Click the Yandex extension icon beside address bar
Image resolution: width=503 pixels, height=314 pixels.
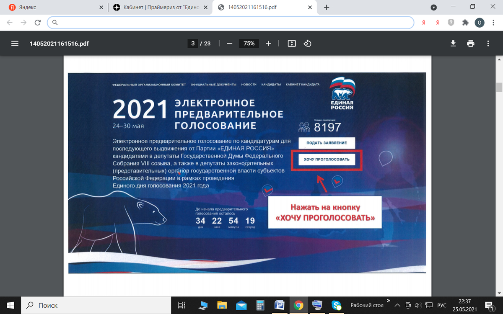[x=423, y=23]
